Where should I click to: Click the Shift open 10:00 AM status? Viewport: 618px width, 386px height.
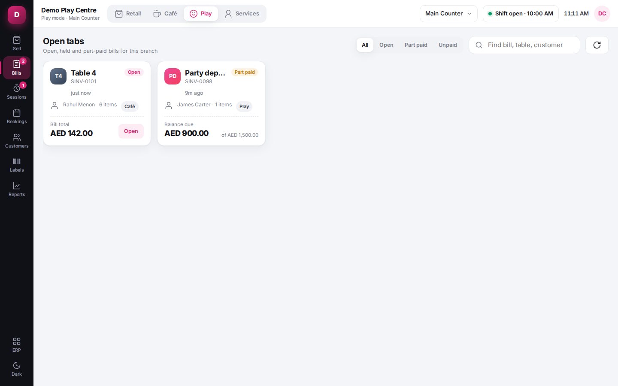[x=521, y=14]
